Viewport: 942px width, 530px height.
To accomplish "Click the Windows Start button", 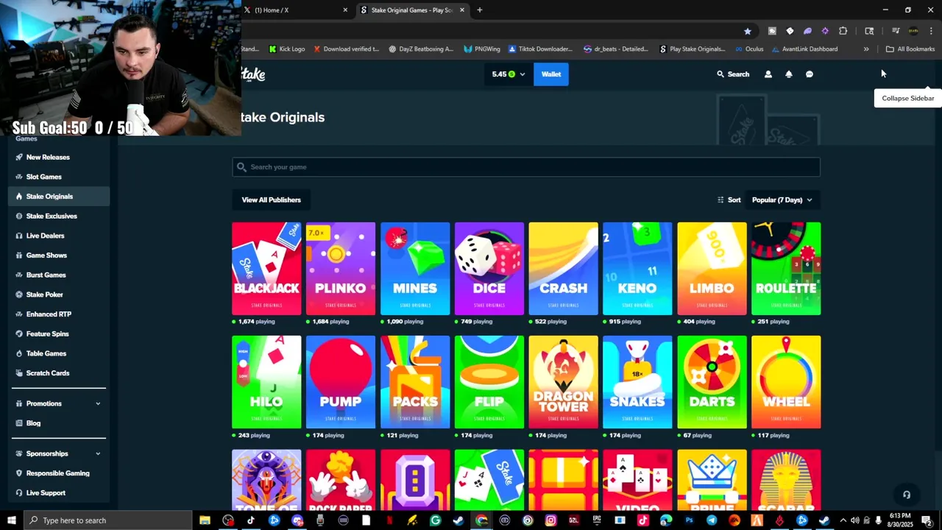I will tap(11, 520).
